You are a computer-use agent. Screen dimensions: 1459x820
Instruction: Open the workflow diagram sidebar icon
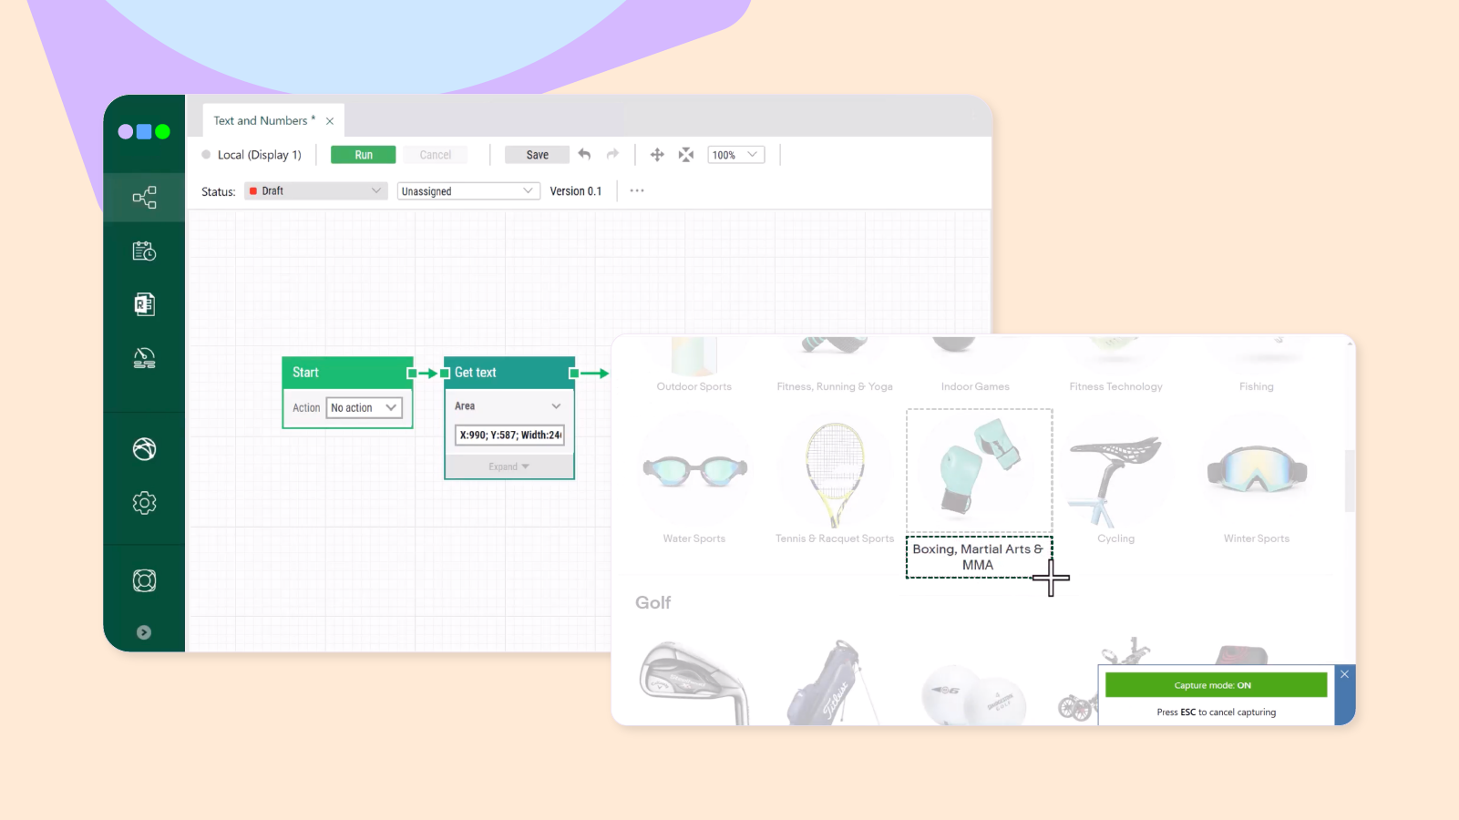pos(144,198)
